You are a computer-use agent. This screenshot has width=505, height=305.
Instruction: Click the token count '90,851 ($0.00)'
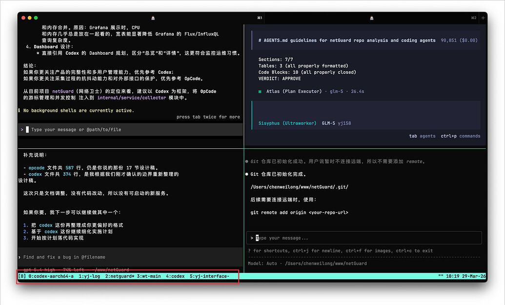point(459,40)
